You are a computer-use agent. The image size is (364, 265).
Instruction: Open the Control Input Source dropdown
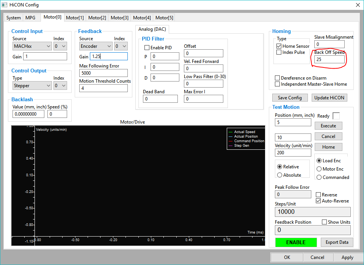(32, 46)
